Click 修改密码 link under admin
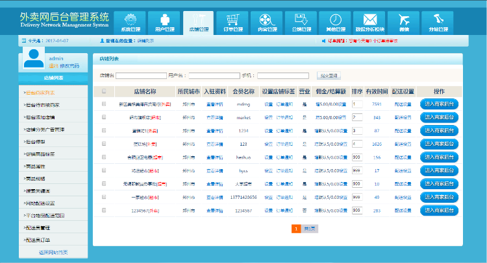Viewport: 487px width, 263px height. (69, 66)
